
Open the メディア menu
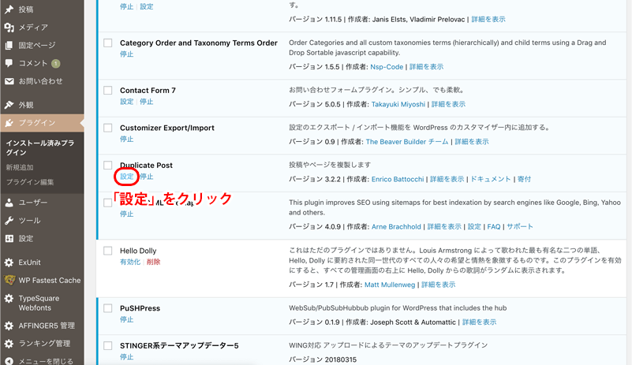click(33, 28)
